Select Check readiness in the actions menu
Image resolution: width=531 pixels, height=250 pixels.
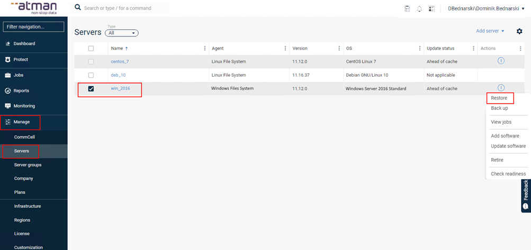coord(508,174)
